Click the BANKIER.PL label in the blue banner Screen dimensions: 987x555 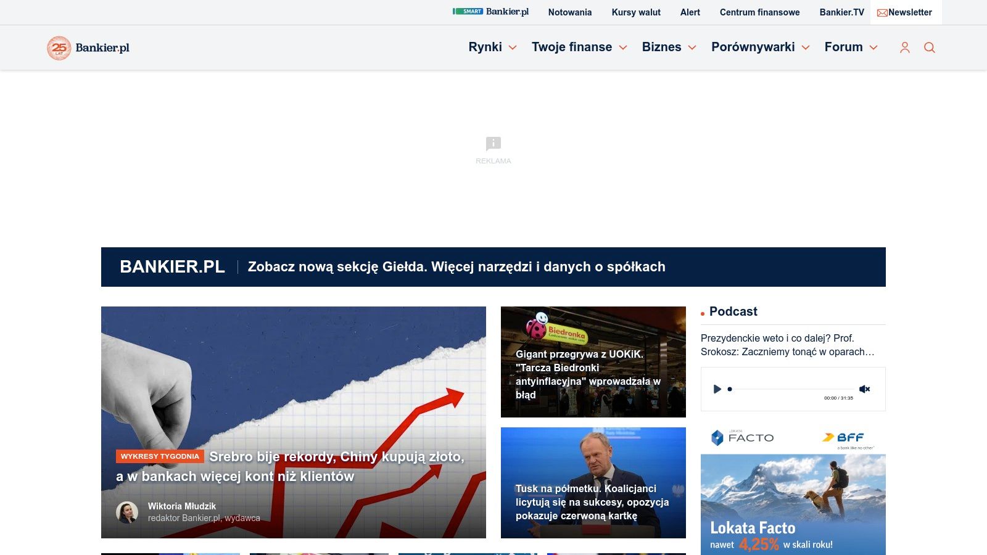click(x=172, y=267)
